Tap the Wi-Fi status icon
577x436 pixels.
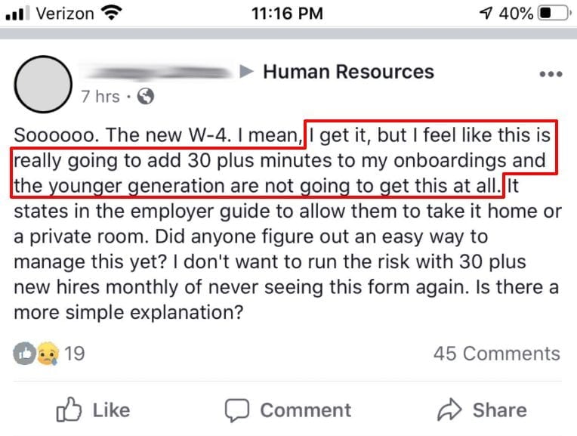coord(112,14)
